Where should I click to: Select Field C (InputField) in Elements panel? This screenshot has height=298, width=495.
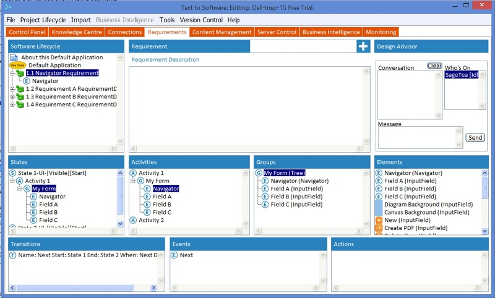[410, 197]
